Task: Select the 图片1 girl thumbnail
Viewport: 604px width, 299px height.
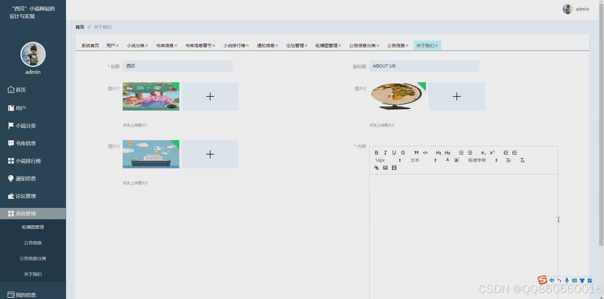Action: (x=151, y=96)
